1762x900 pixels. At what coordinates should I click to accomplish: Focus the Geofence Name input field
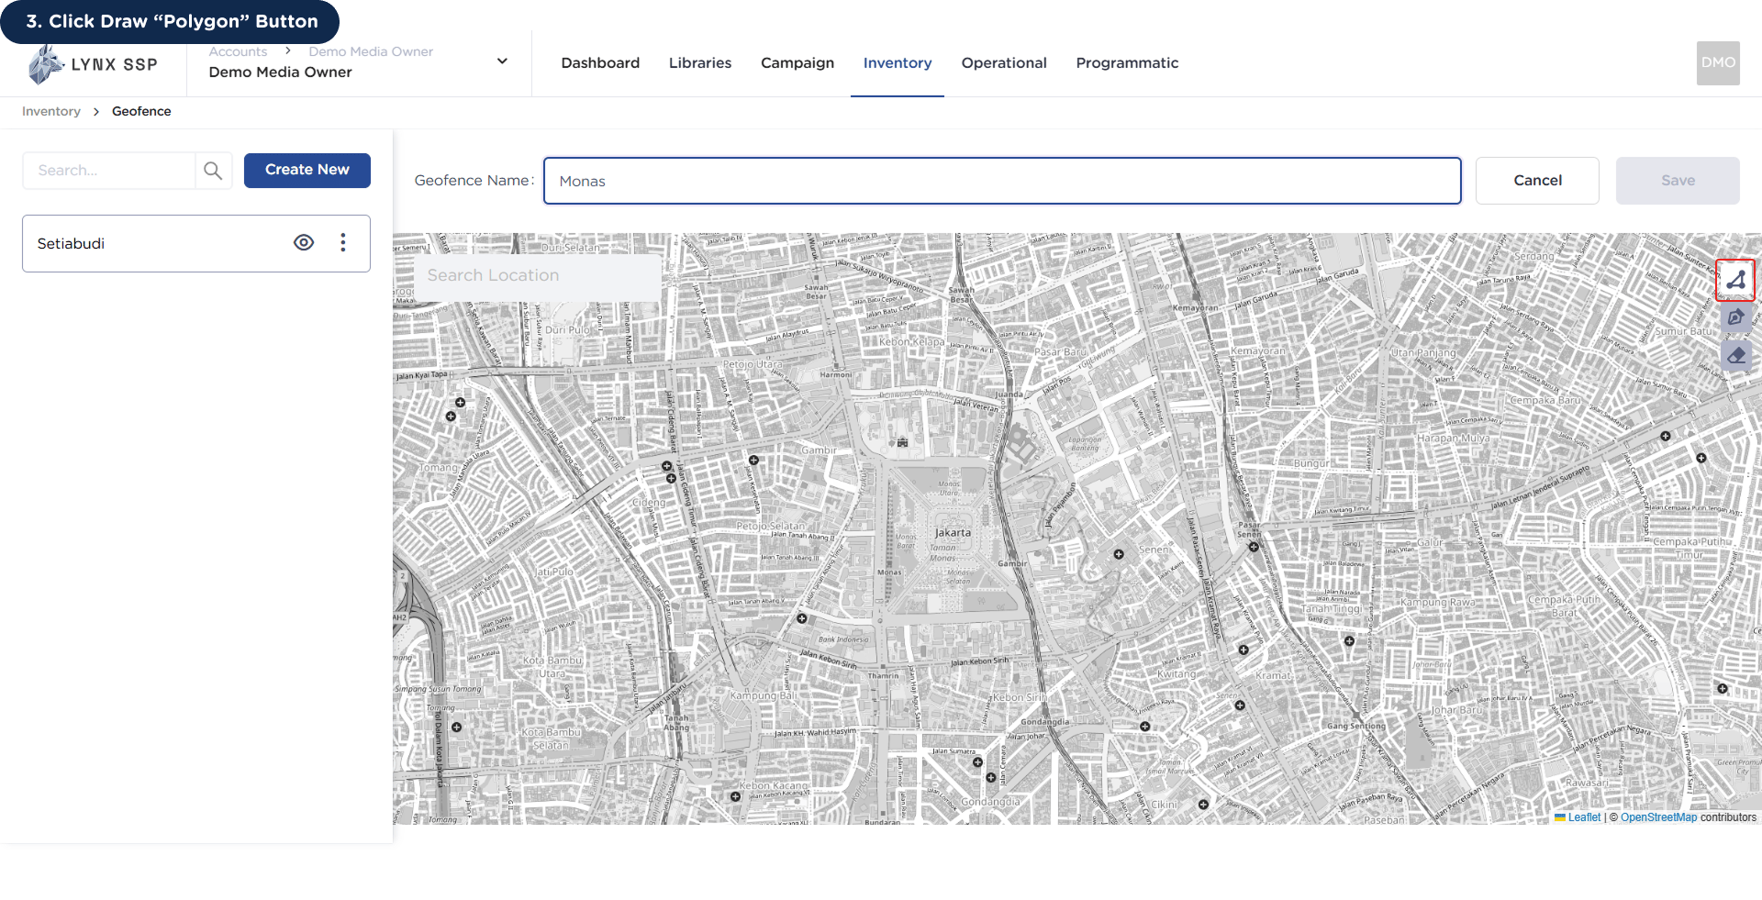point(1002,181)
